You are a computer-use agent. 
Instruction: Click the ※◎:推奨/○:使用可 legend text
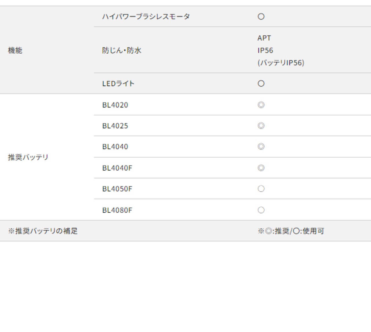[291, 231]
